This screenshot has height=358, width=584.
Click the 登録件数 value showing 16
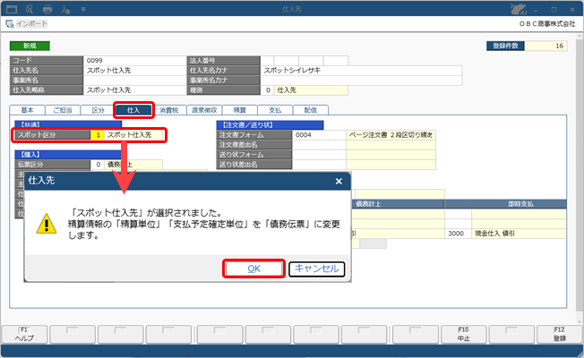click(546, 46)
